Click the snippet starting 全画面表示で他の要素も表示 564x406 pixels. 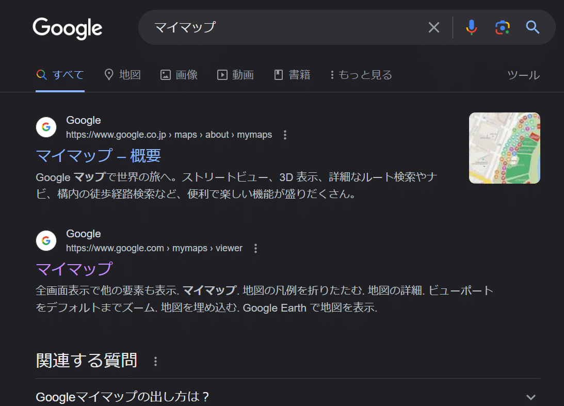coord(264,299)
